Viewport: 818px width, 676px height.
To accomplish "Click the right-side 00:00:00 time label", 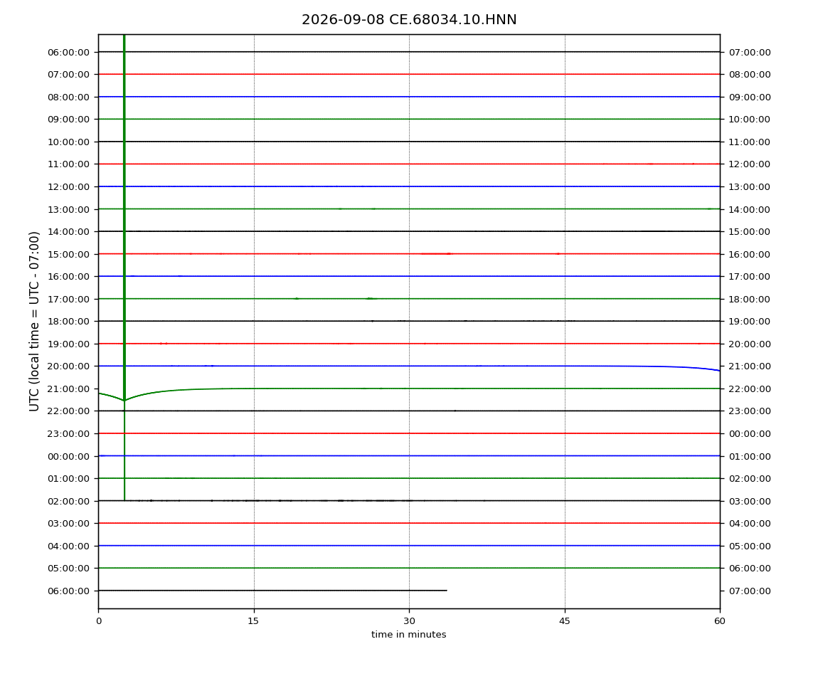I will [750, 434].
